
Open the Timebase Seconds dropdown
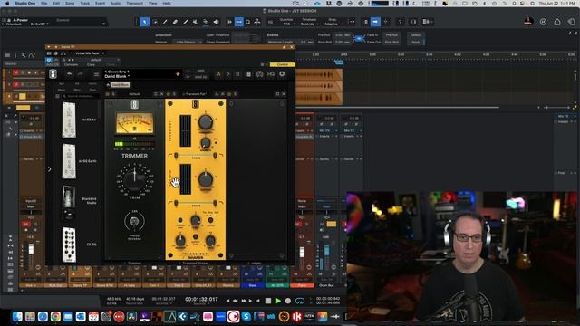(x=309, y=24)
